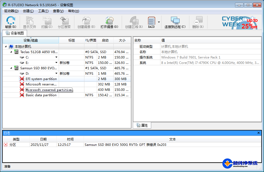Switch to the 属性 tab
Viewport: 264px width, 172px height.
(142, 125)
